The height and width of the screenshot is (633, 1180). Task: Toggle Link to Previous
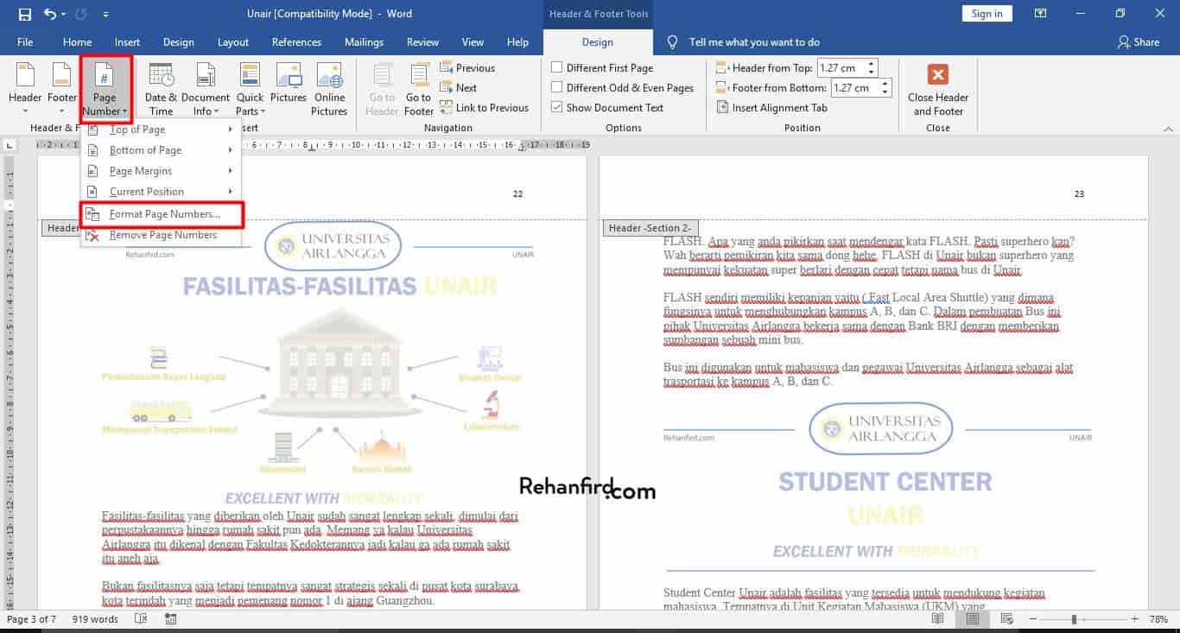[484, 108]
